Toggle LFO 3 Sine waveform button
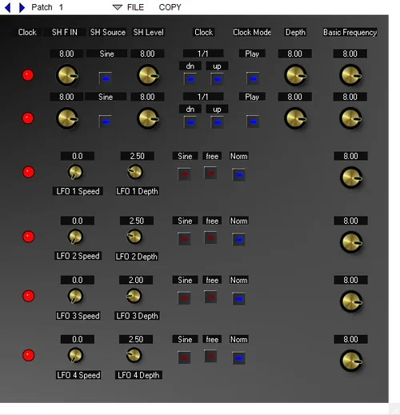This screenshot has width=400, height=415. point(184,298)
